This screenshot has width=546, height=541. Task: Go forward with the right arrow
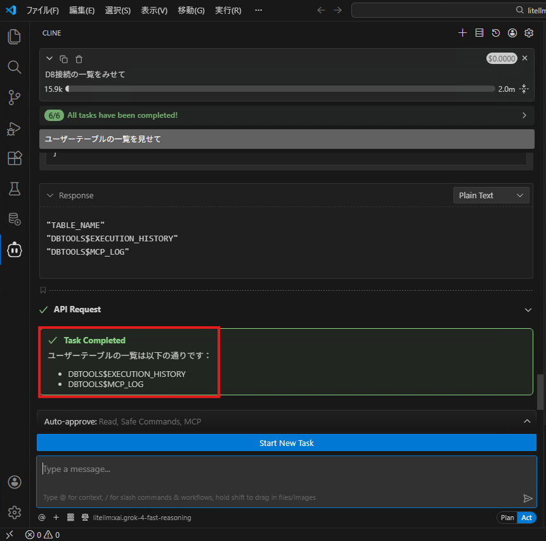click(338, 10)
